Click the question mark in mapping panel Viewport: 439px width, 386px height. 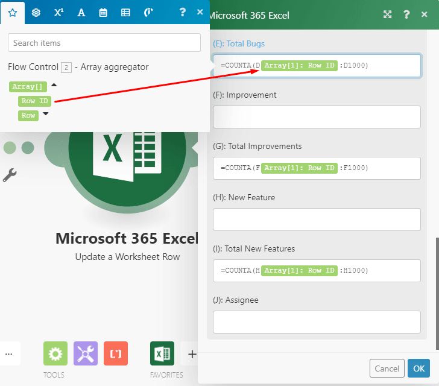[183, 12]
